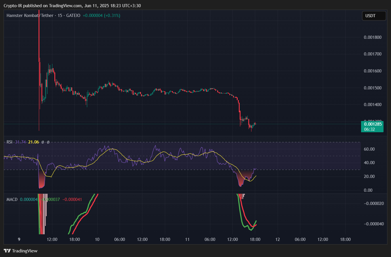The height and width of the screenshot is (257, 391).
Task: Click date 9 on the time axis
Action: pos(19,239)
